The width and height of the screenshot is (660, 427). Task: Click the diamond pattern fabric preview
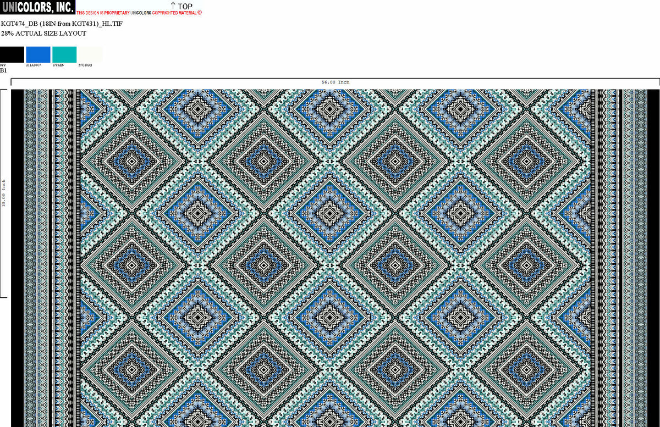(335, 258)
